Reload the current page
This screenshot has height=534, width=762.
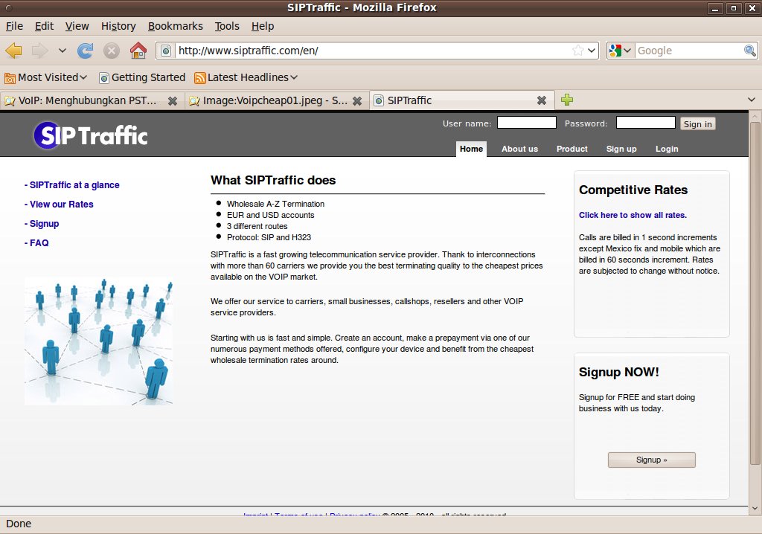(86, 51)
